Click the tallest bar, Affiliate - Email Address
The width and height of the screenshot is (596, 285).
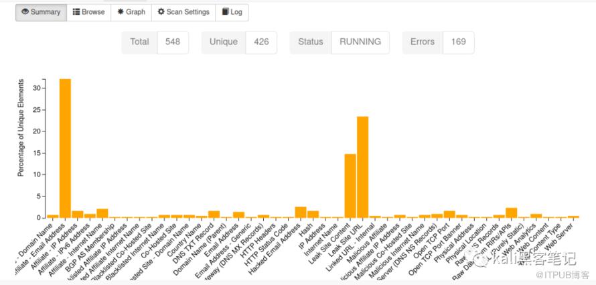click(65, 148)
